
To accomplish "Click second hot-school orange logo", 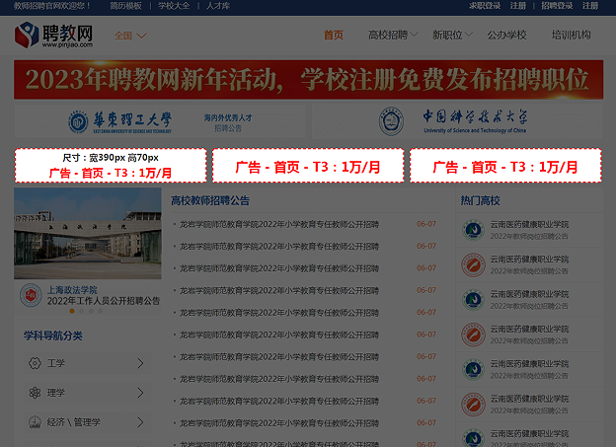I will coord(473,264).
